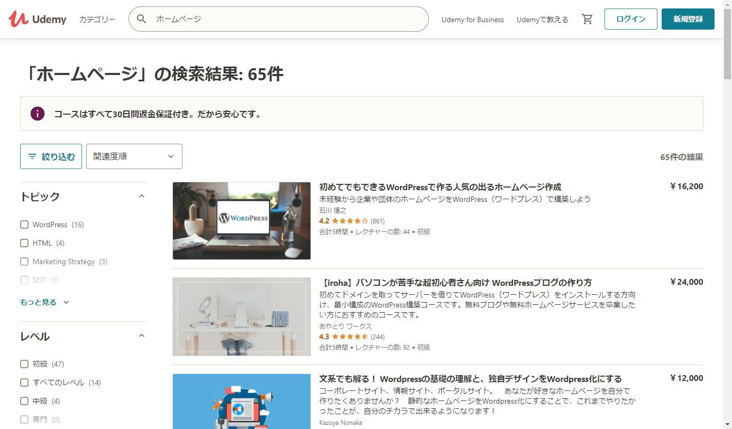
Task: Open course 文系でも解る！Wordpressの基礎の理解
Action: (x=470, y=379)
